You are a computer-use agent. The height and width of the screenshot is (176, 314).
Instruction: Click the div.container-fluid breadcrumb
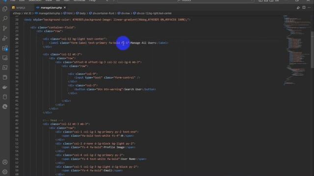pos(102,13)
